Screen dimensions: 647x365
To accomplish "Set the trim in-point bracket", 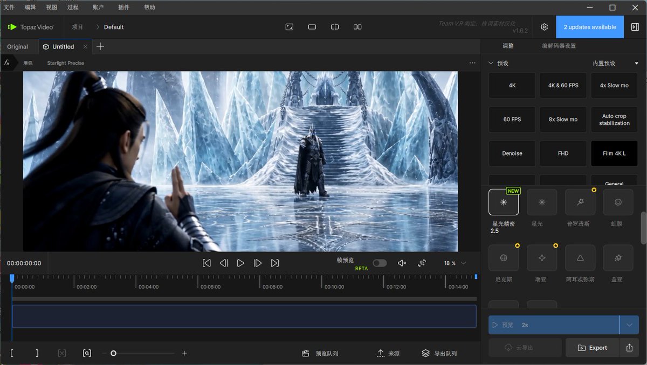I will click(12, 353).
